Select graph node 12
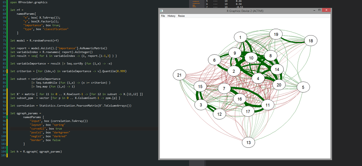Viewport: 362px width, 166px height. tap(219, 114)
